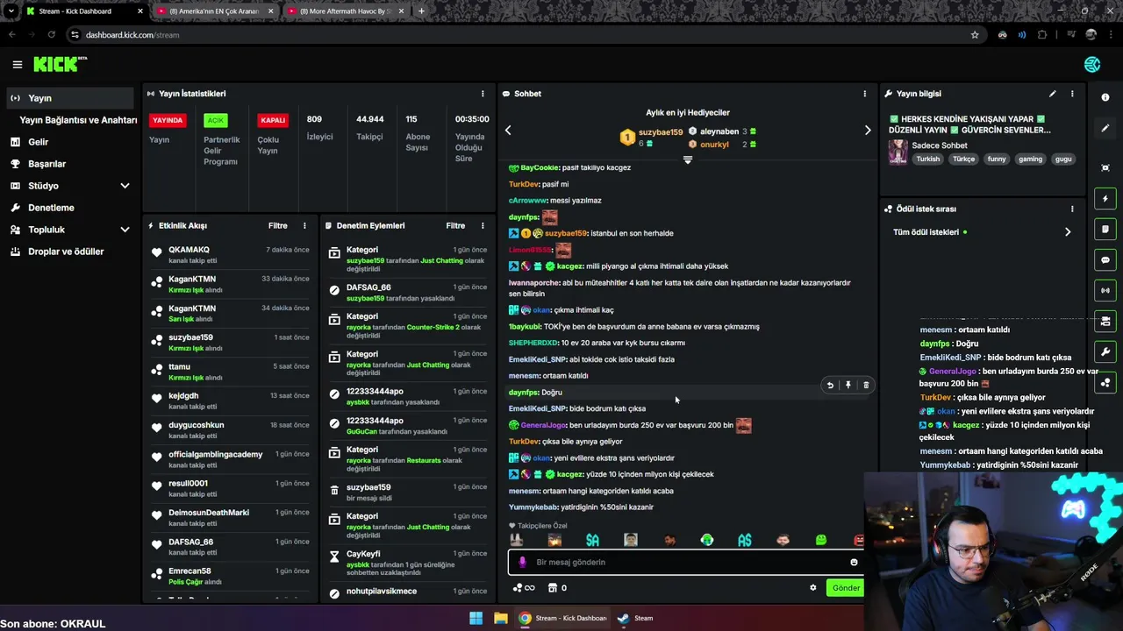Image resolution: width=1123 pixels, height=631 pixels.
Task: Open the Yayın bilgisi three-dot menu
Action: point(1071,94)
